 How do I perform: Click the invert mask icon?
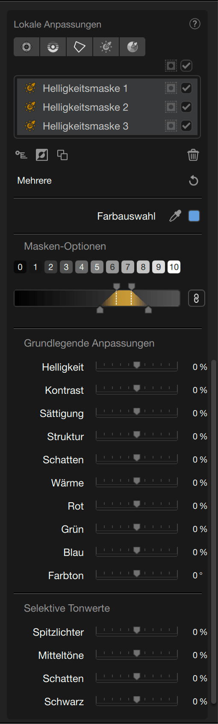click(x=42, y=155)
